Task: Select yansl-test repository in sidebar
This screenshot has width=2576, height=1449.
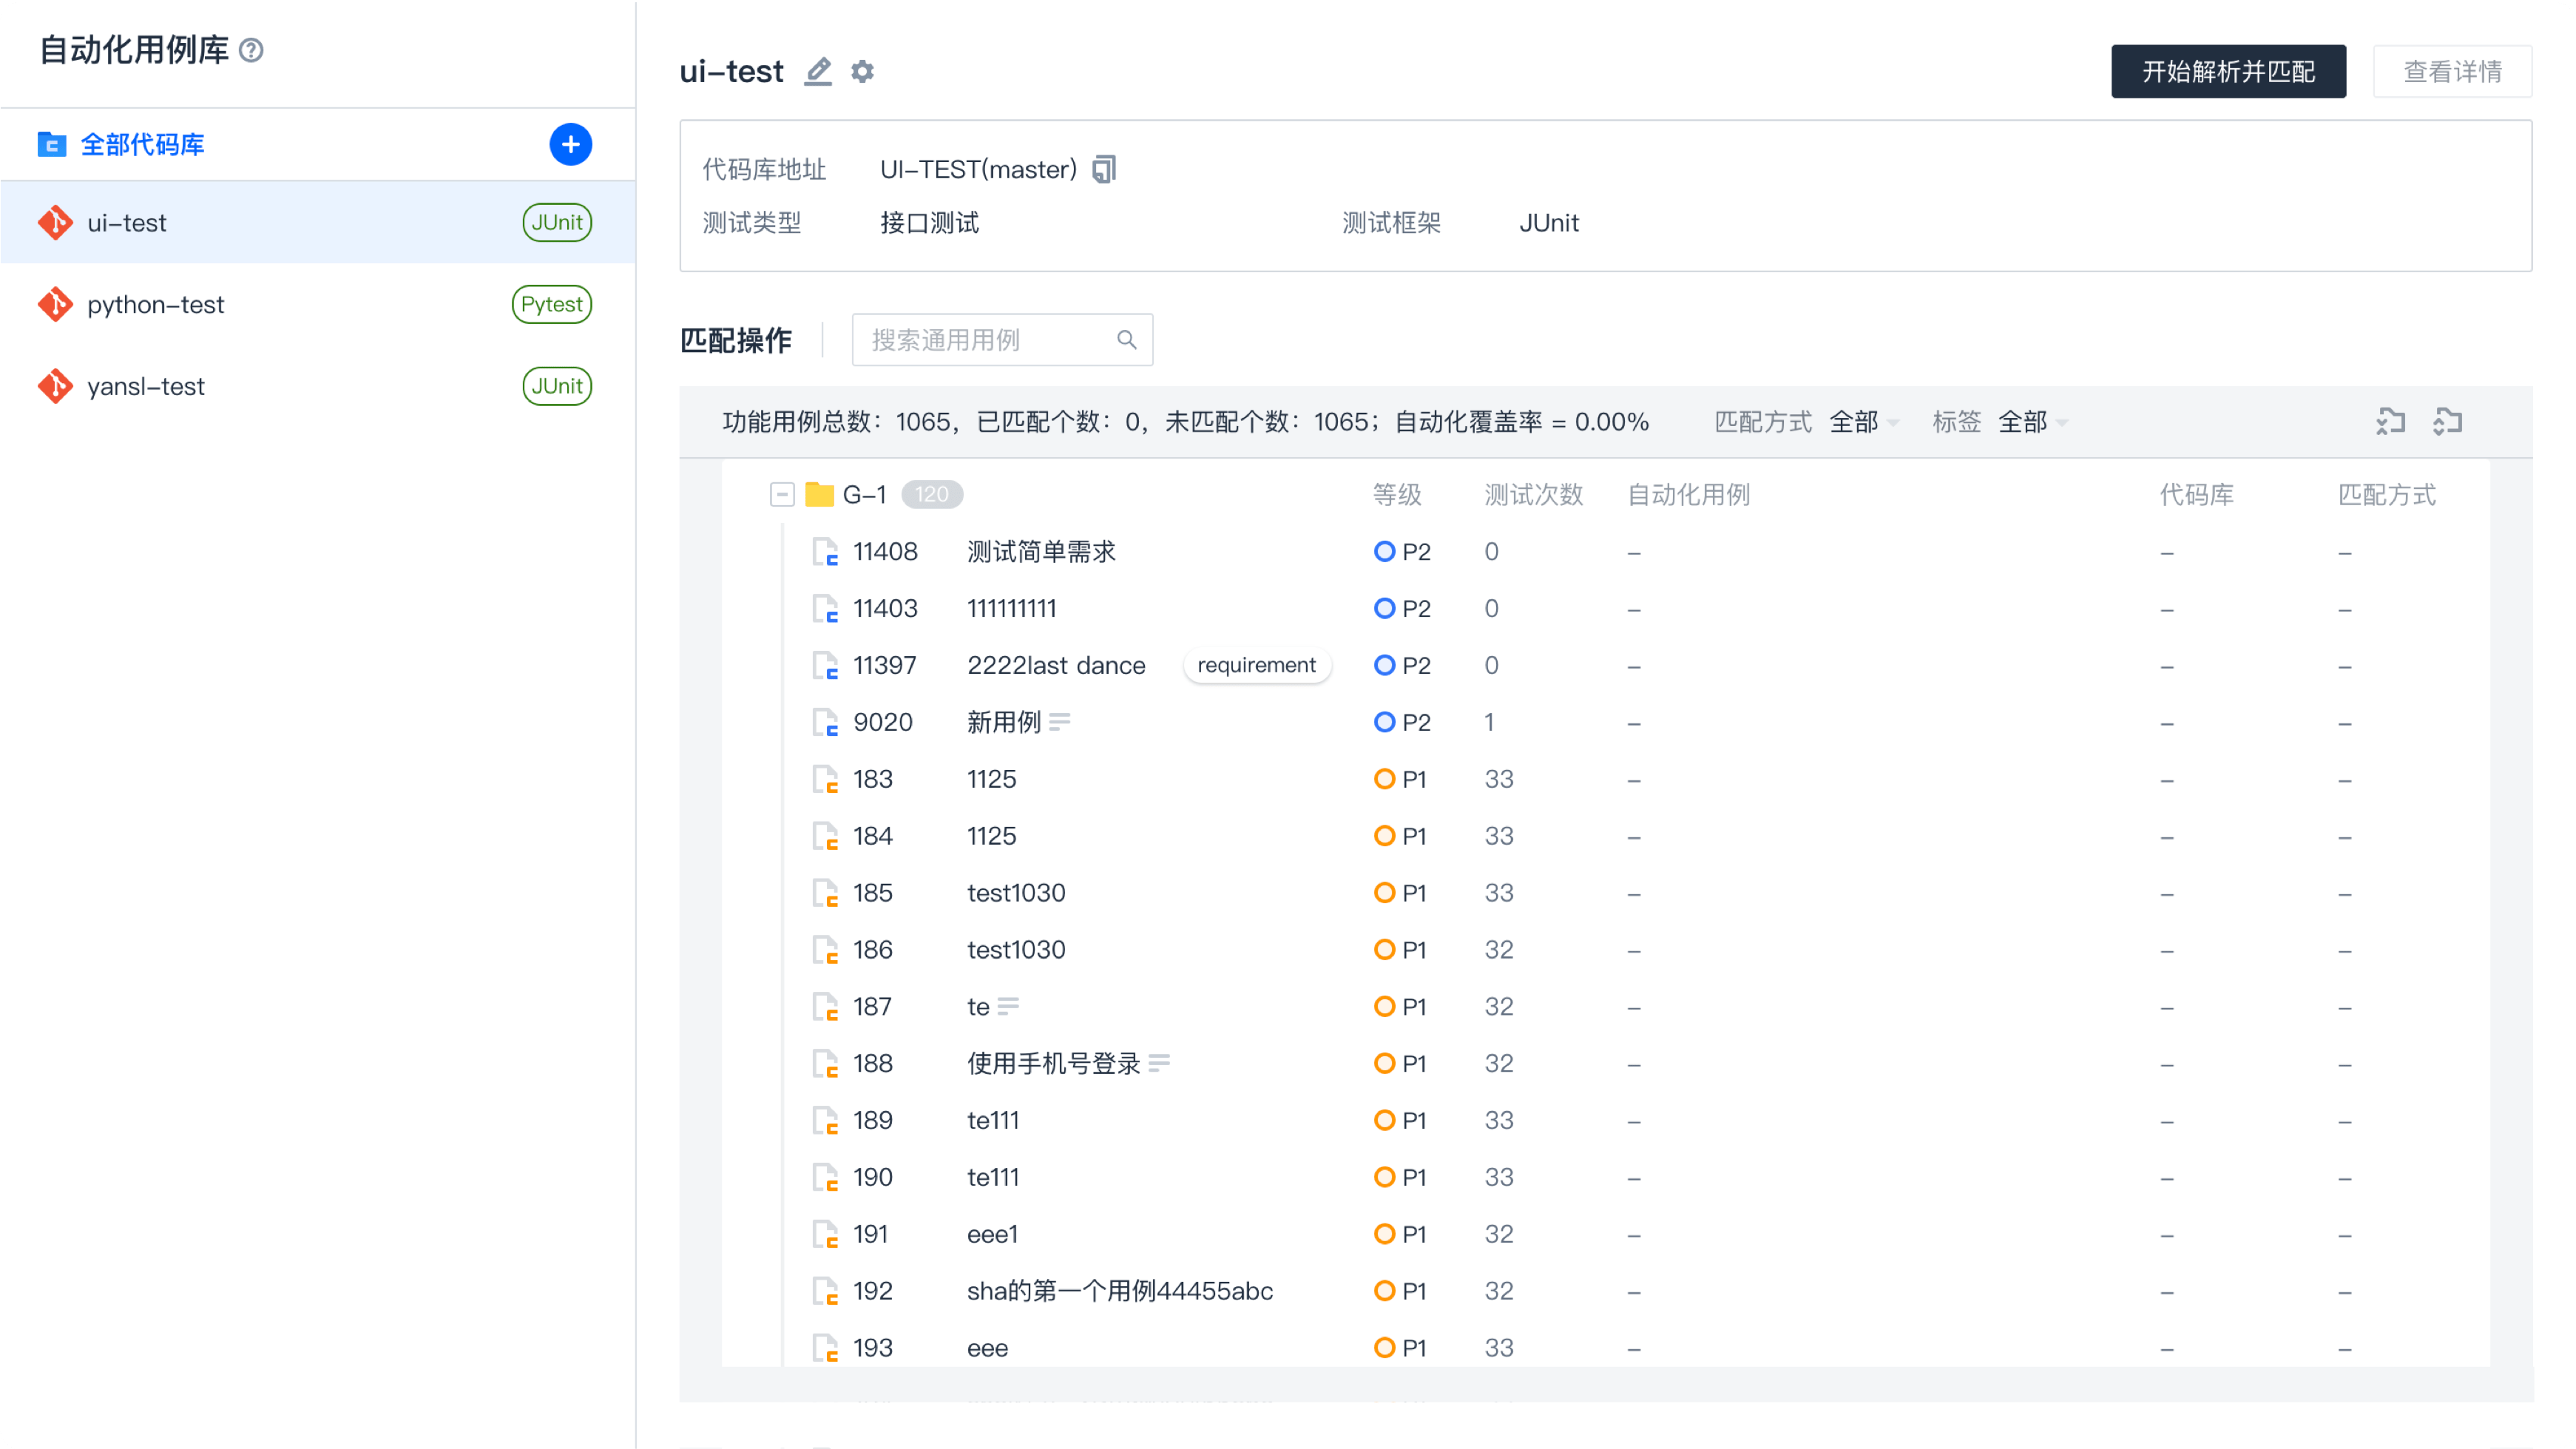Action: (146, 386)
